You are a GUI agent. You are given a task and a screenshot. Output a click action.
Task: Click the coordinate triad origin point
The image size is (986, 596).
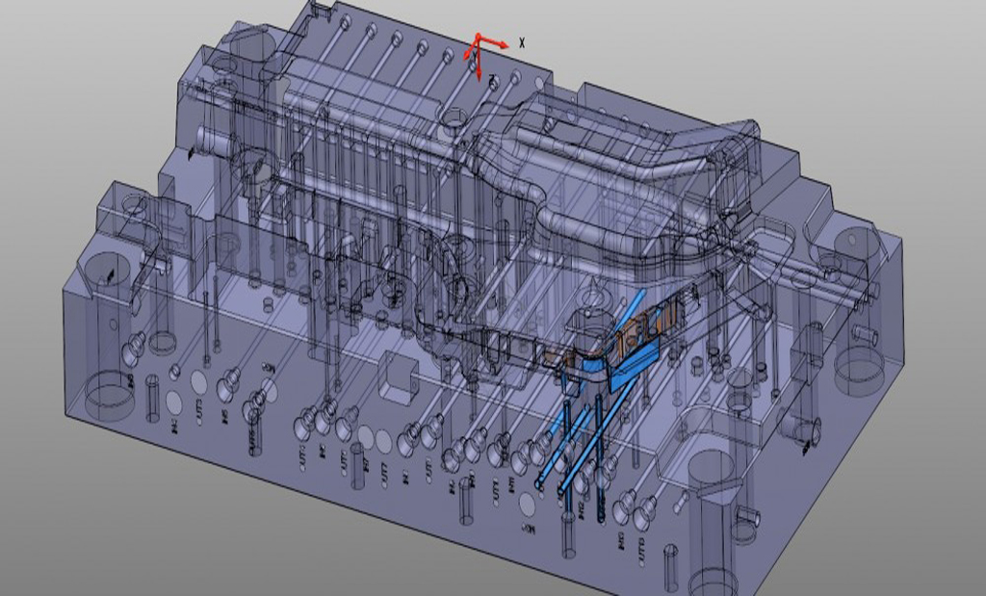[x=479, y=36]
